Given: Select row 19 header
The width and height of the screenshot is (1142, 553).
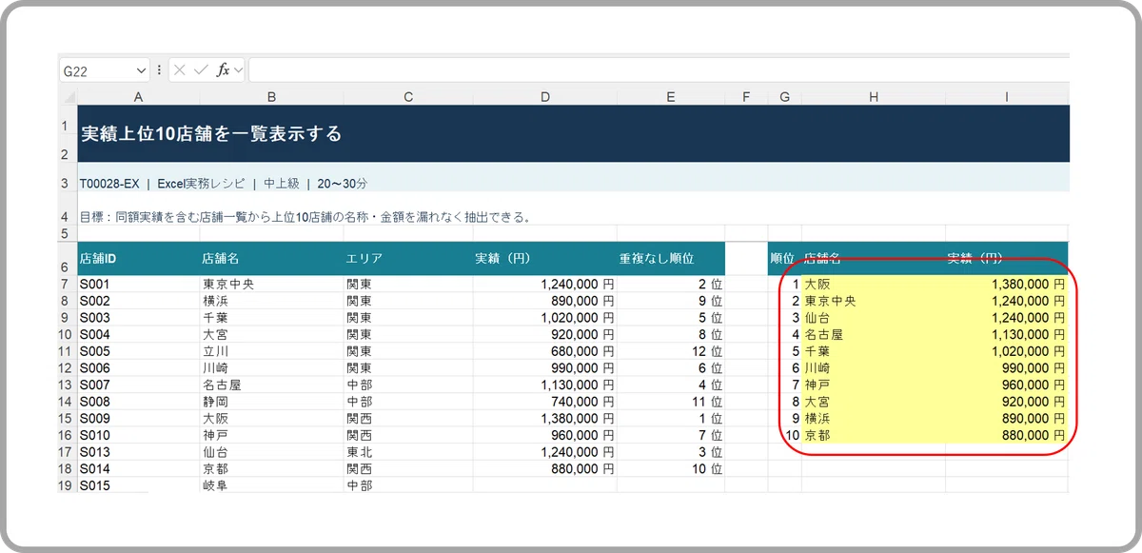Looking at the screenshot, I should coord(68,485).
